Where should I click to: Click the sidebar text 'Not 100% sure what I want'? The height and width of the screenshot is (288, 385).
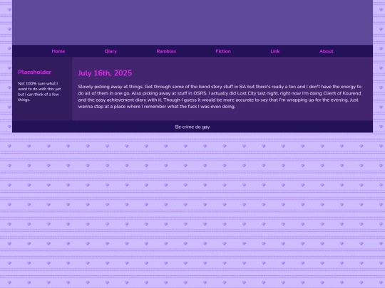pyautogui.click(x=38, y=86)
